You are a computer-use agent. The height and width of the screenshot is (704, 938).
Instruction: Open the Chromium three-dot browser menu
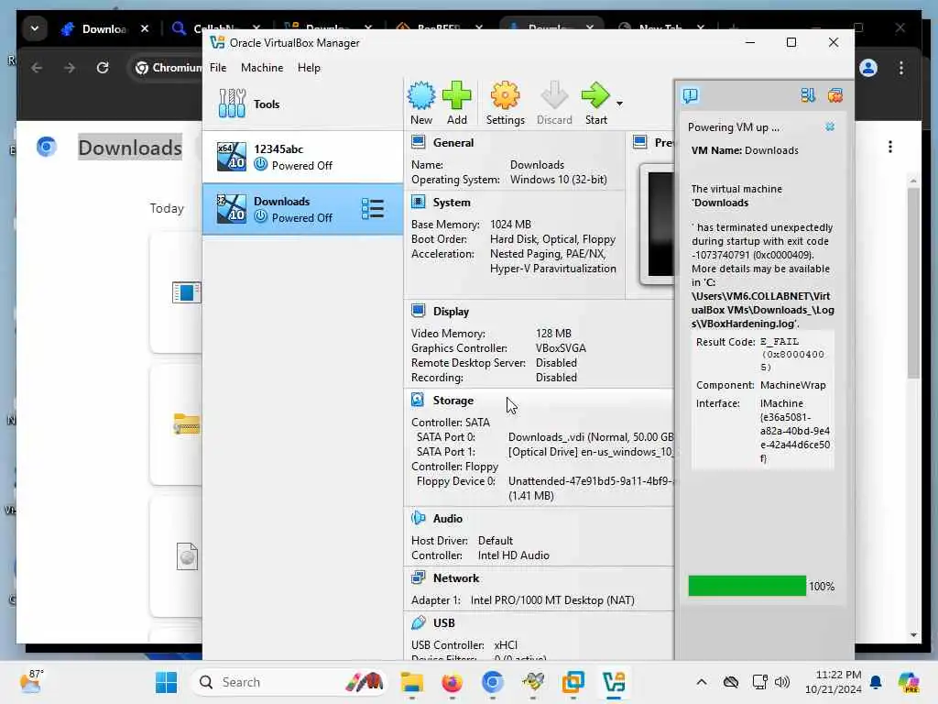tap(901, 68)
